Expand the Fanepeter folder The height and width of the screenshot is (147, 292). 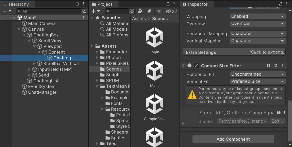[x=97, y=52]
